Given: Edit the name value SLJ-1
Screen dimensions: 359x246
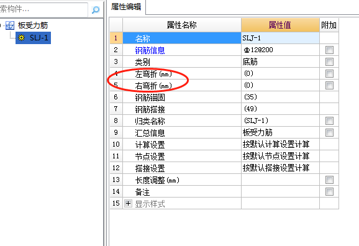Looking at the screenshot, I should [280, 38].
